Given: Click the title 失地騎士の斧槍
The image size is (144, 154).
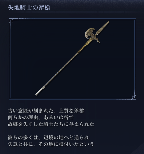Looking at the screenshot, I should point(29,8).
